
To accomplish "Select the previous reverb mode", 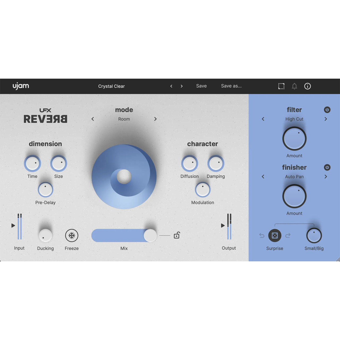I will point(93,119).
